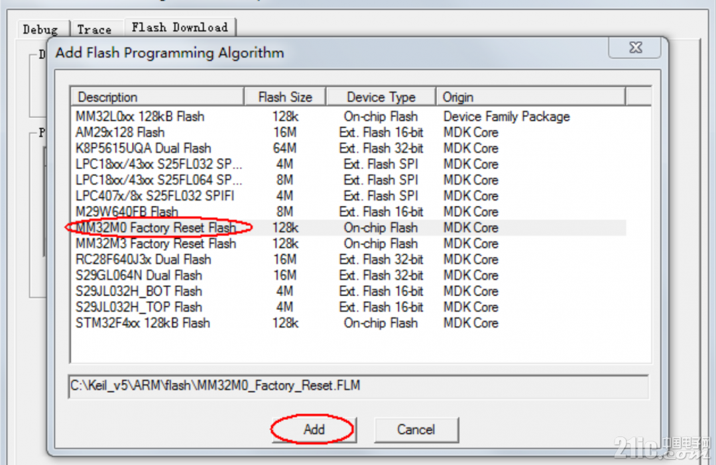Click the Cancel button
Image resolution: width=716 pixels, height=465 pixels.
(x=416, y=430)
